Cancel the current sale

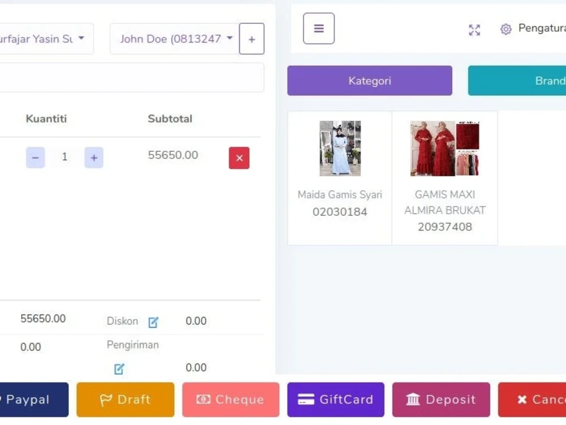[538, 399]
